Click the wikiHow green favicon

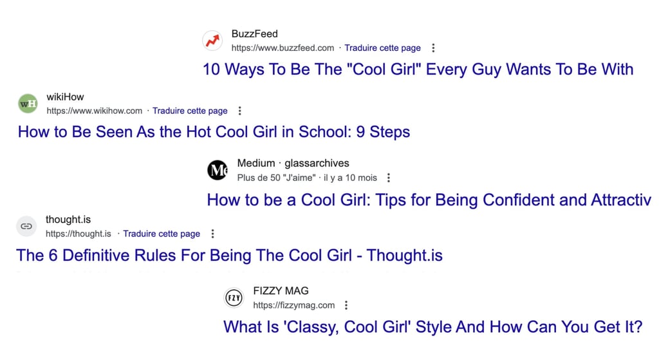pyautogui.click(x=28, y=104)
